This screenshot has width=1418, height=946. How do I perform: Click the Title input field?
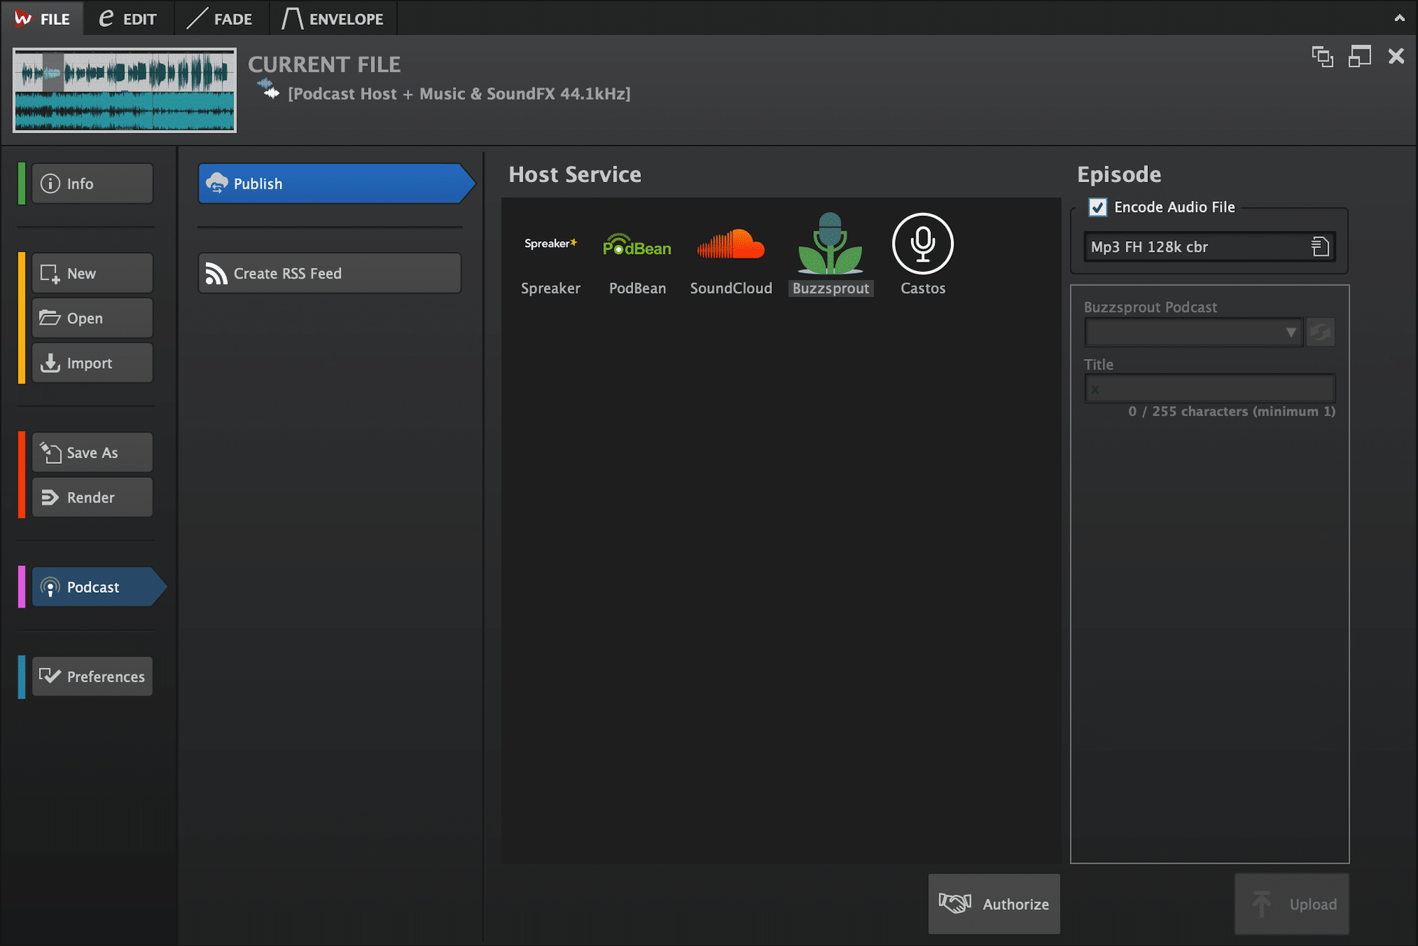tap(1210, 387)
